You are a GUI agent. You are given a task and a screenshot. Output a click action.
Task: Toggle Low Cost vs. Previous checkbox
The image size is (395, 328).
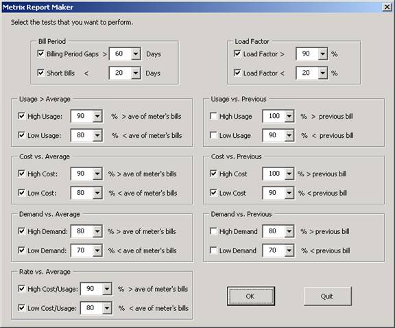coord(213,193)
